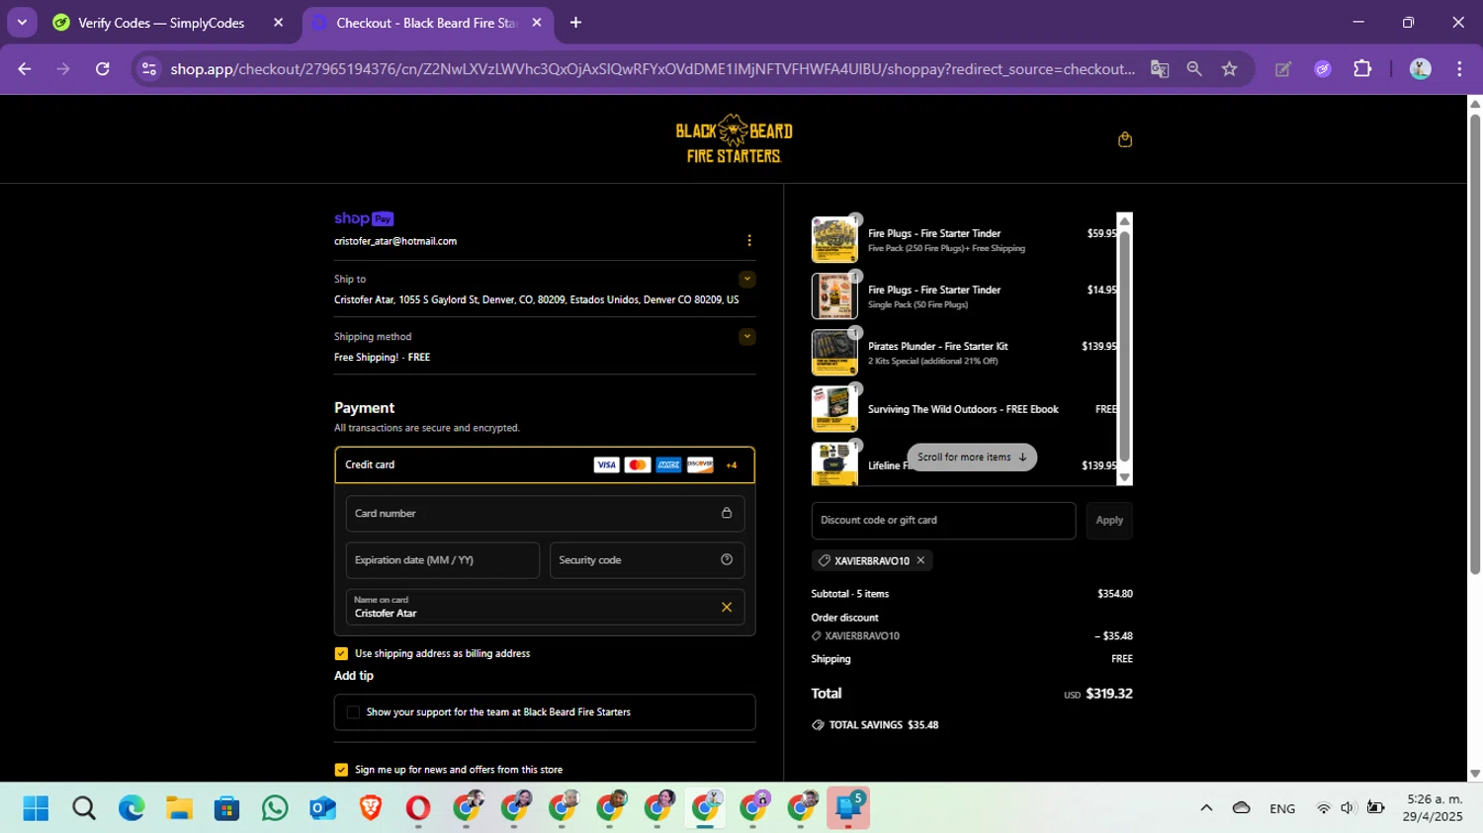Click the order items list scrollbar
This screenshot has width=1483, height=833.
pyautogui.click(x=1124, y=346)
